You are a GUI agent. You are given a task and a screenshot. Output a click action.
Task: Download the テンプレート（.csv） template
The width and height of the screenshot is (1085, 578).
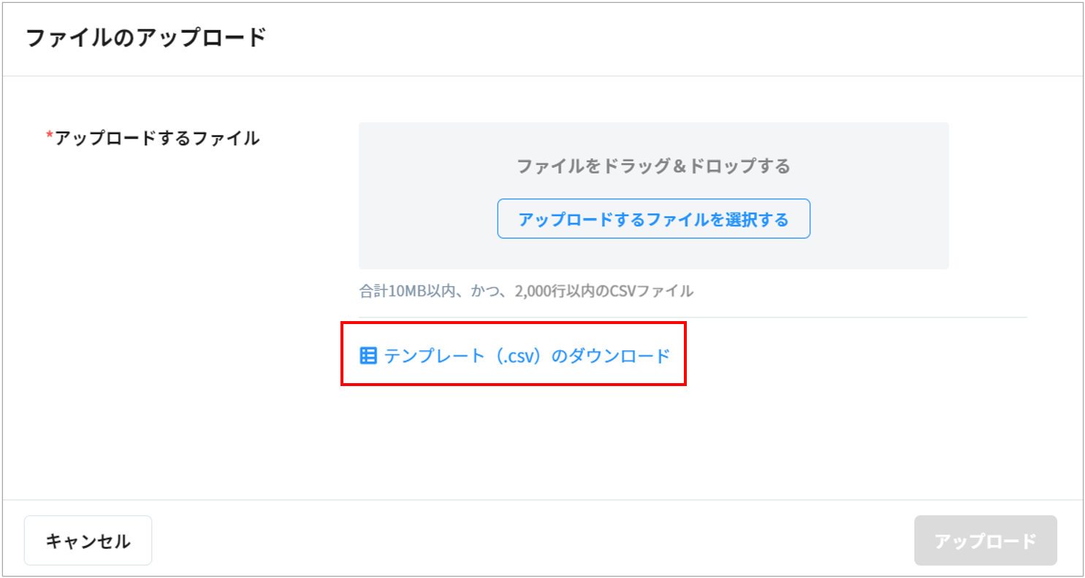[x=526, y=356]
